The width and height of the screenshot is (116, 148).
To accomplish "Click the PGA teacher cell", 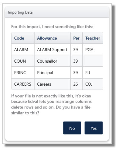I will click(93, 50).
